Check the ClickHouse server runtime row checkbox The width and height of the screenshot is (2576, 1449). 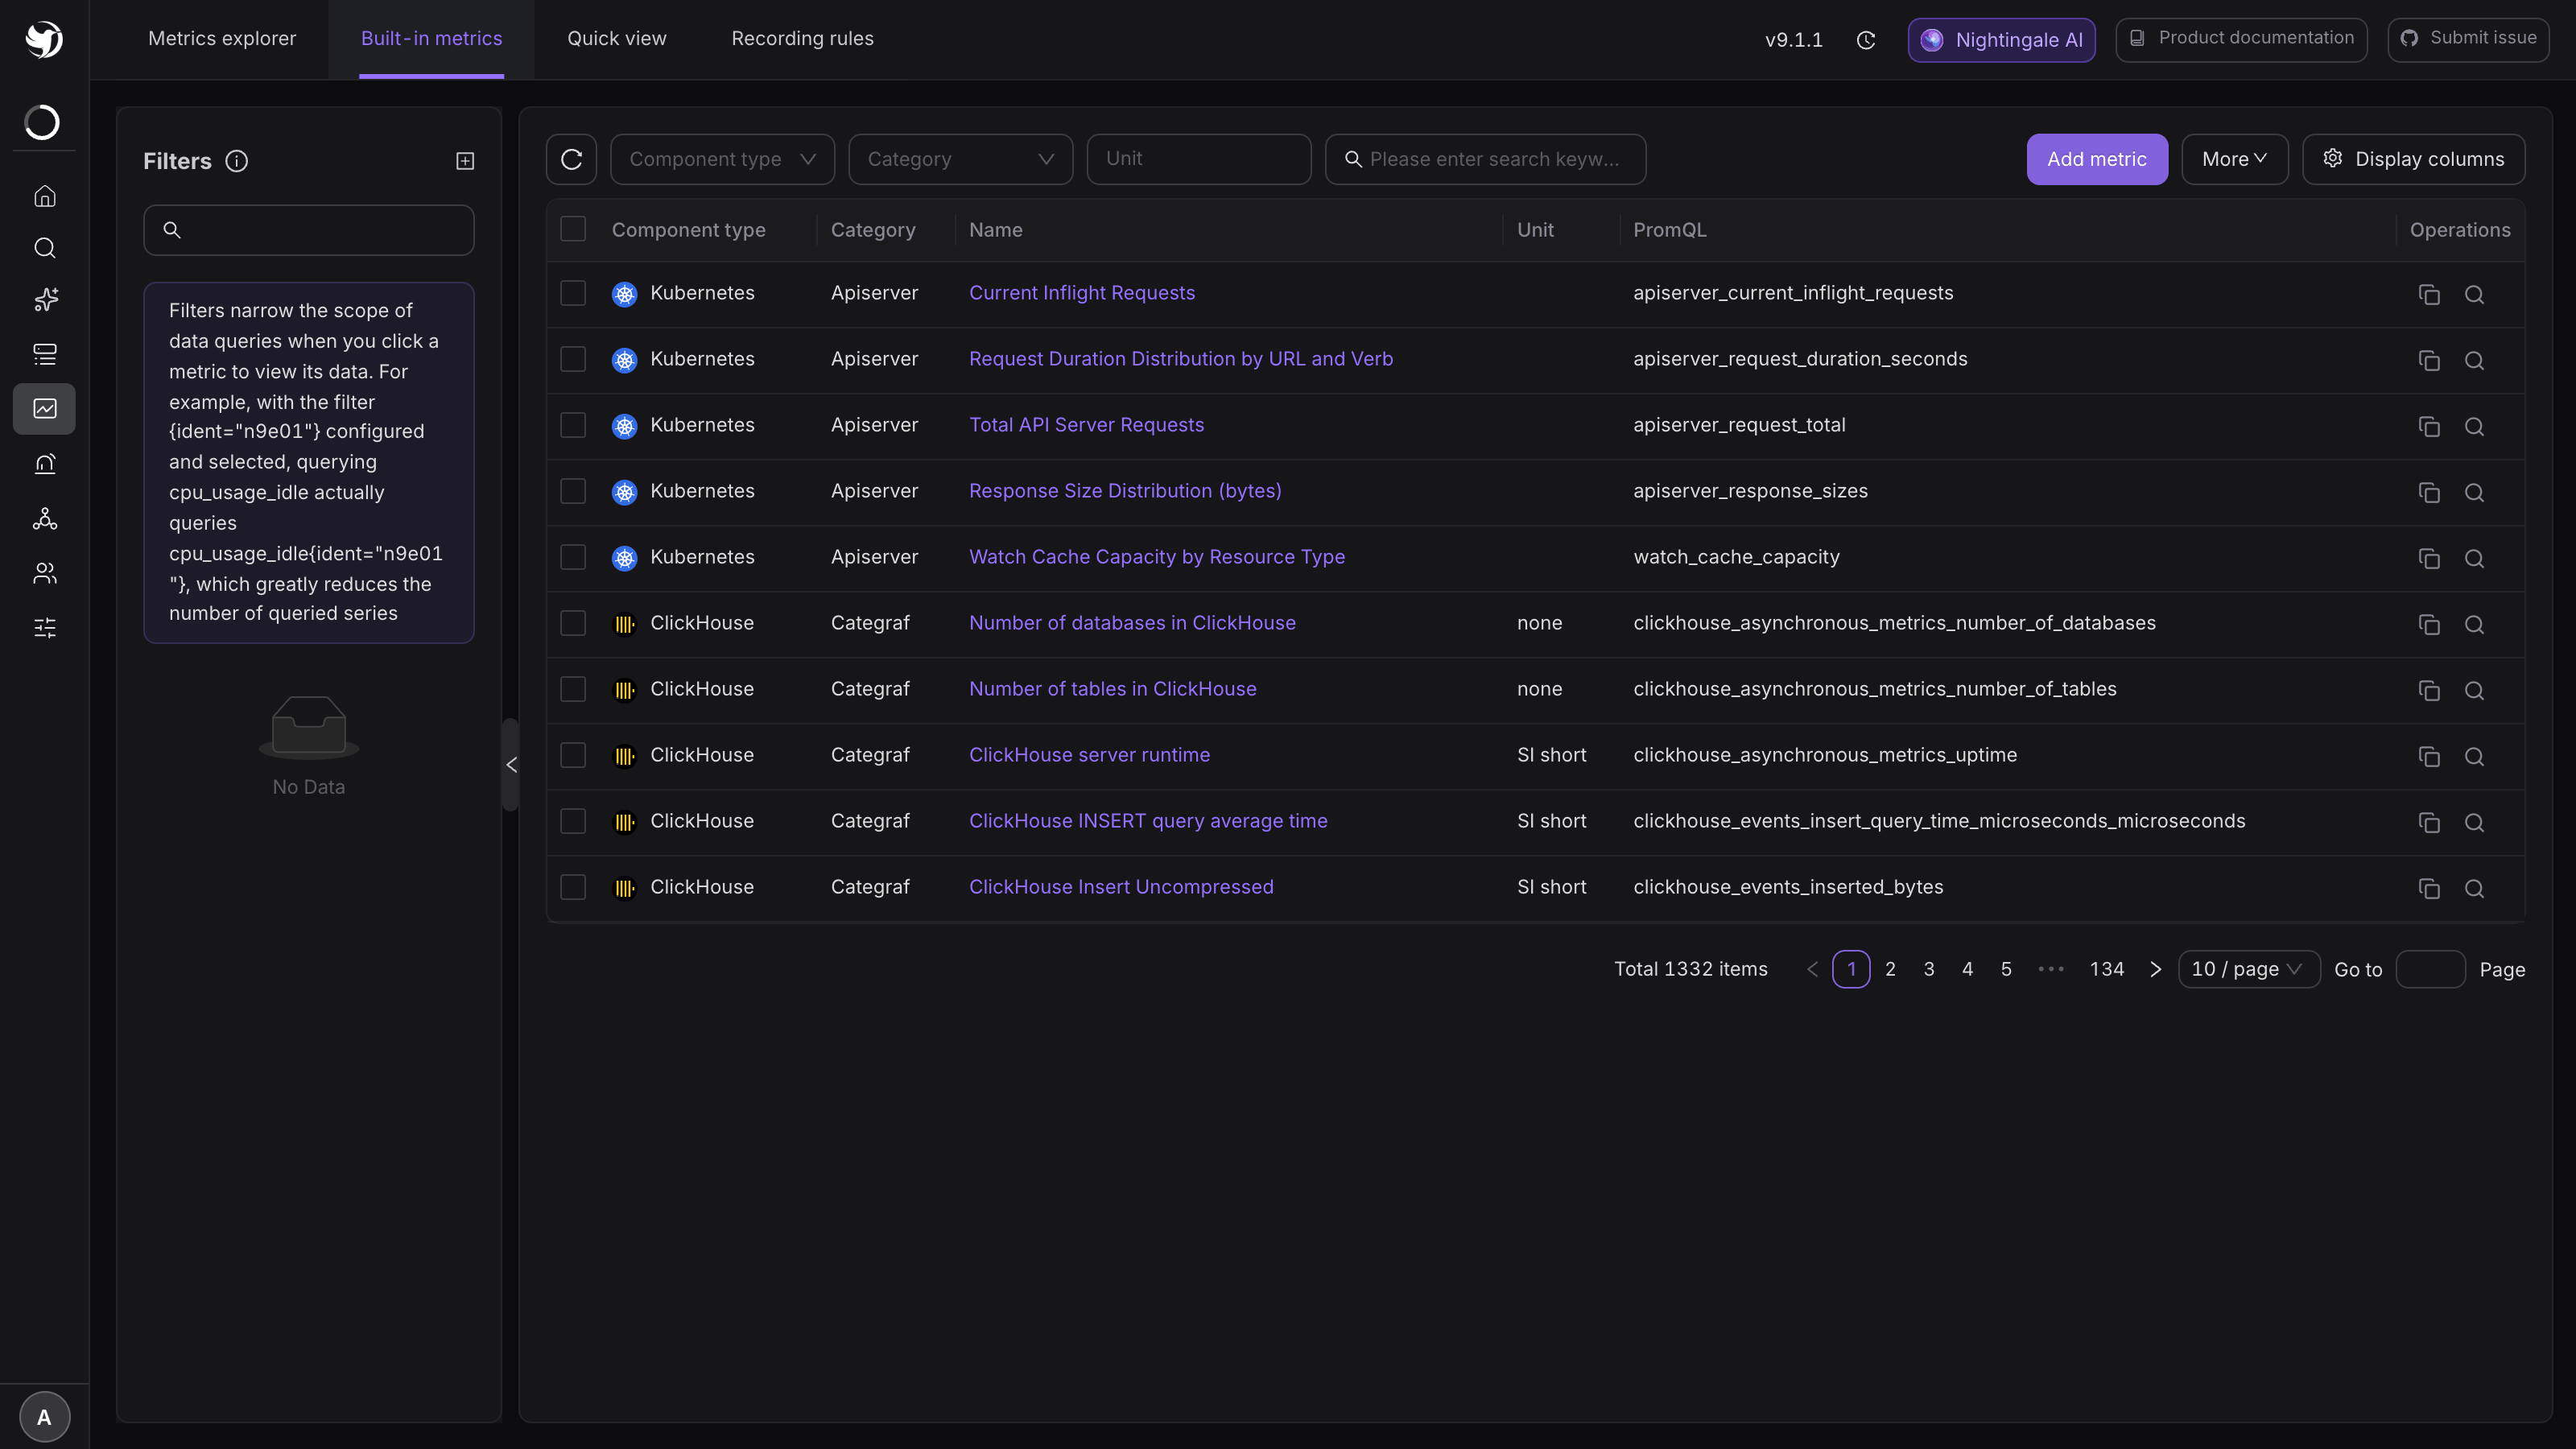[x=573, y=755]
